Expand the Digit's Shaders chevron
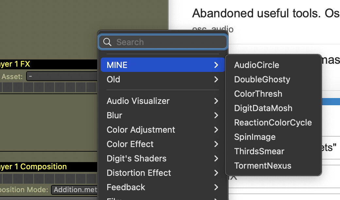This screenshot has height=200, width=340. click(x=216, y=158)
